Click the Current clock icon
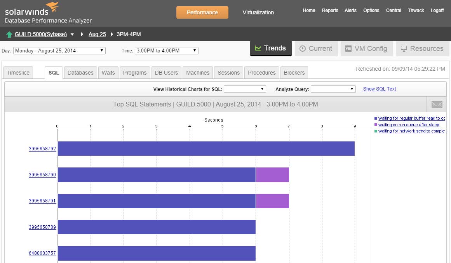 coord(303,49)
